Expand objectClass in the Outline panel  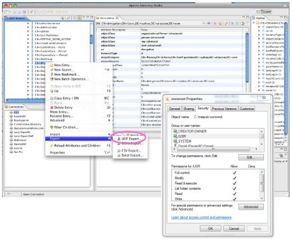click(x=259, y=27)
